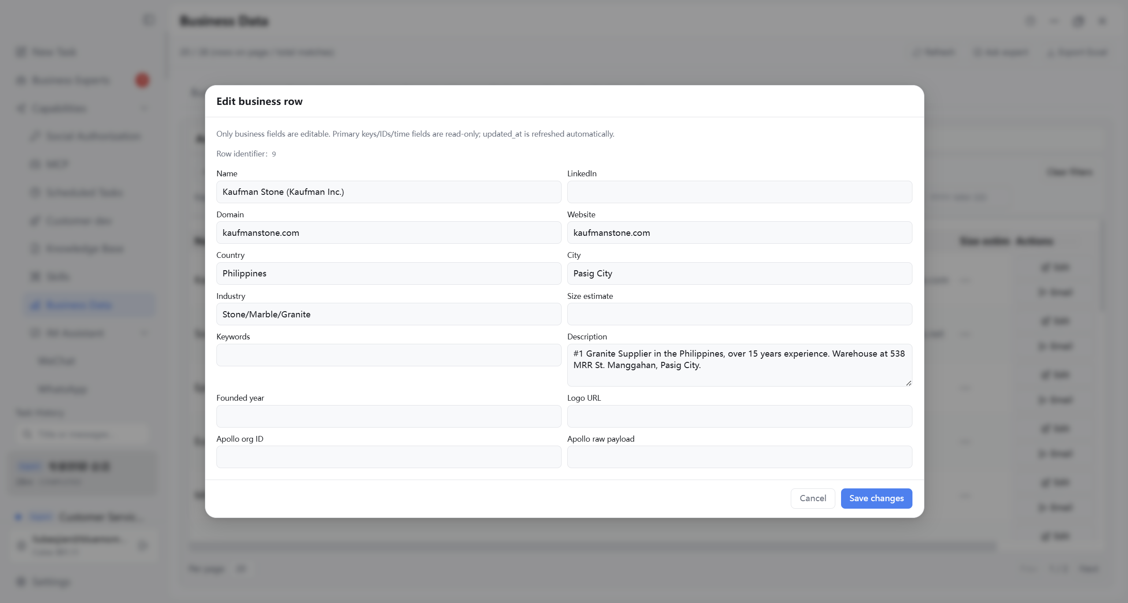1128x603 pixels.
Task: Click the LinkedIn input field
Action: 739,192
